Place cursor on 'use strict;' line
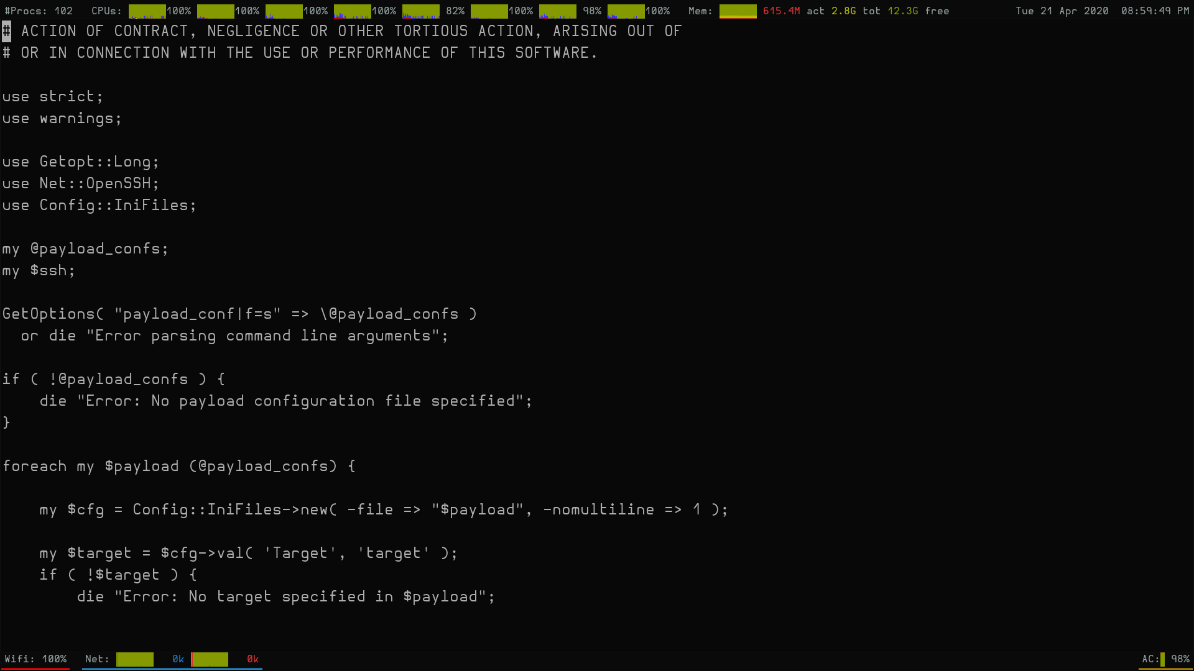1194x671 pixels. (x=53, y=96)
